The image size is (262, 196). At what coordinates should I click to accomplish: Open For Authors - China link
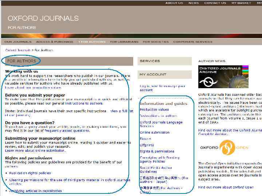[161, 190]
